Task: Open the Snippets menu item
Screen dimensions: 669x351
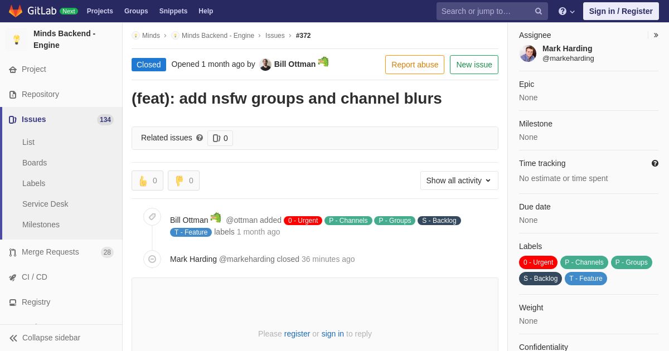Action: point(173,11)
